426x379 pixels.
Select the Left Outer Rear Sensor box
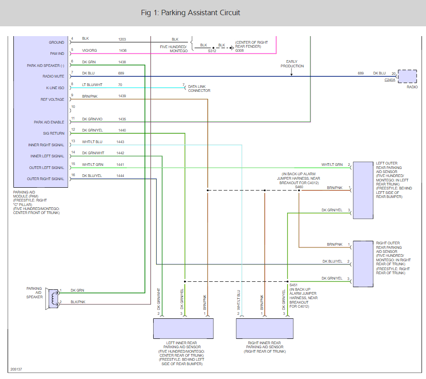click(x=363, y=190)
